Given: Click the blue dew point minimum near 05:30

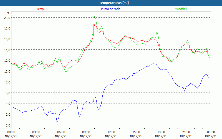Looking at the screenshot, I should click(x=57, y=123).
